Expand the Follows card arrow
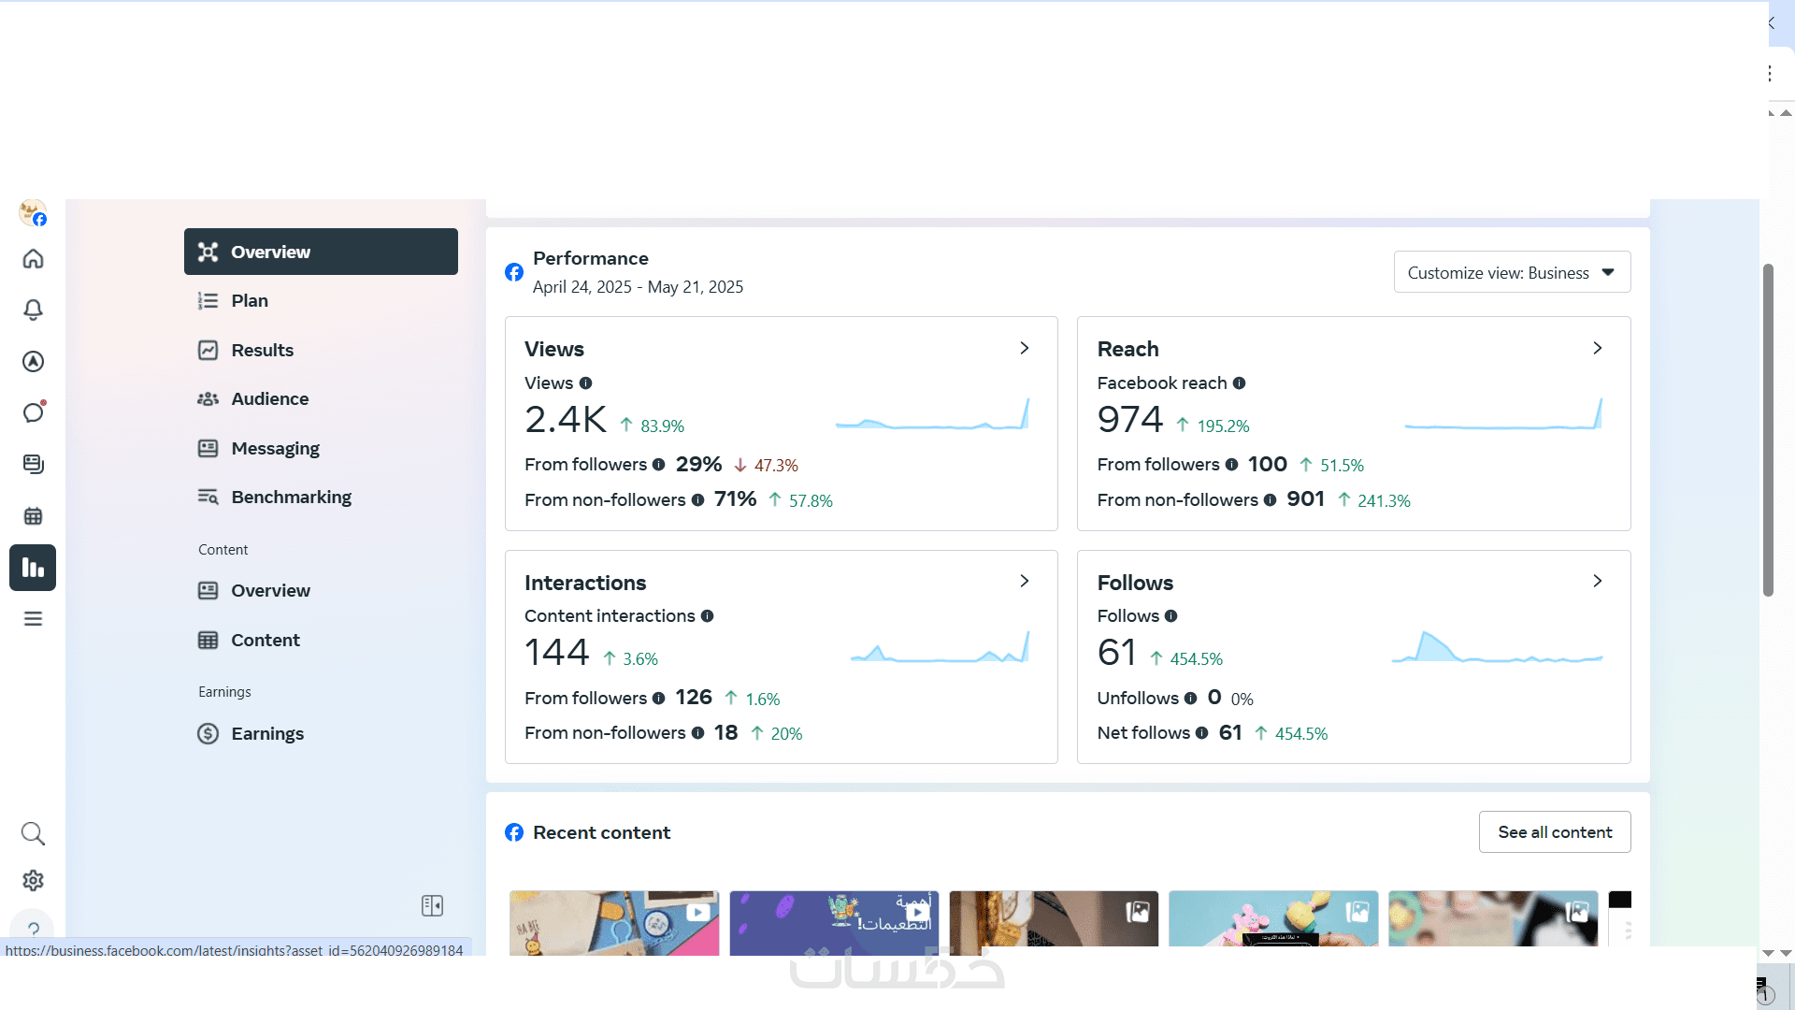The width and height of the screenshot is (1795, 1010). [1598, 581]
